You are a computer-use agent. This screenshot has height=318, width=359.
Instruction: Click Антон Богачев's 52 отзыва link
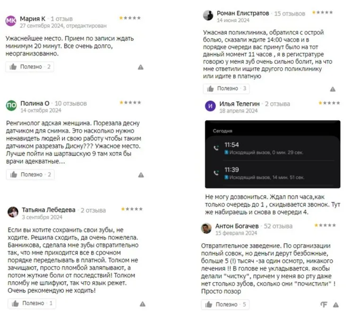point(277,226)
